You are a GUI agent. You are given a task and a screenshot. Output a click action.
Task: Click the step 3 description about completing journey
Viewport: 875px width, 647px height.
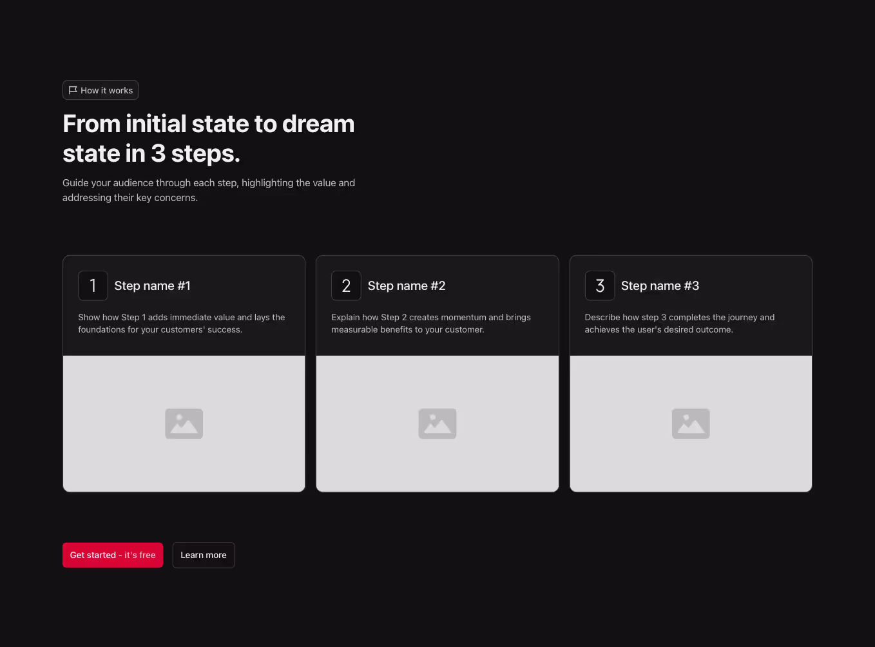[x=680, y=323]
